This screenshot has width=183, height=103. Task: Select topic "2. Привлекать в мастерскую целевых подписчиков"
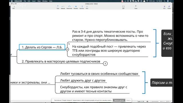(x=61, y=62)
